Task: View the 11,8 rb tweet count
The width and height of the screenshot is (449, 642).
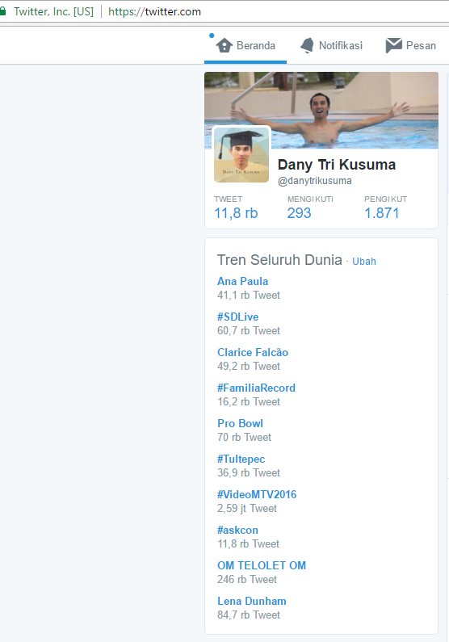Action: [236, 213]
